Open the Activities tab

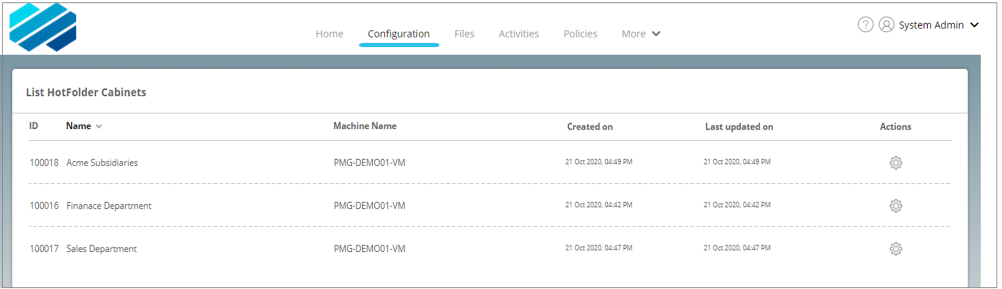click(x=518, y=34)
